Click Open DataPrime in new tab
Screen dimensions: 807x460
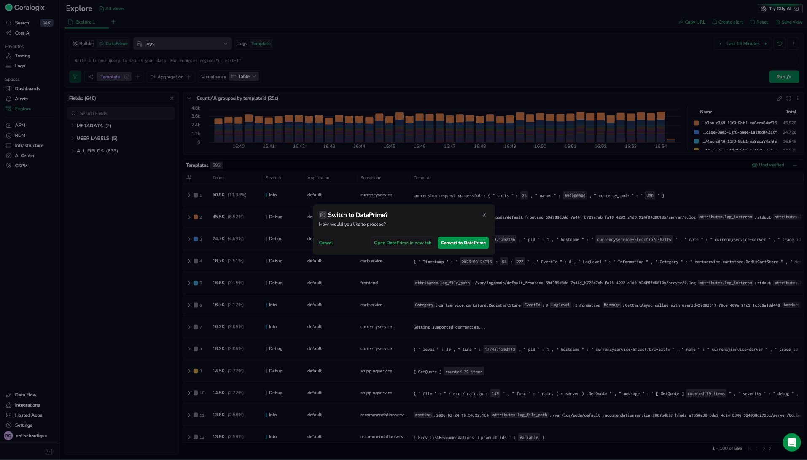point(402,243)
